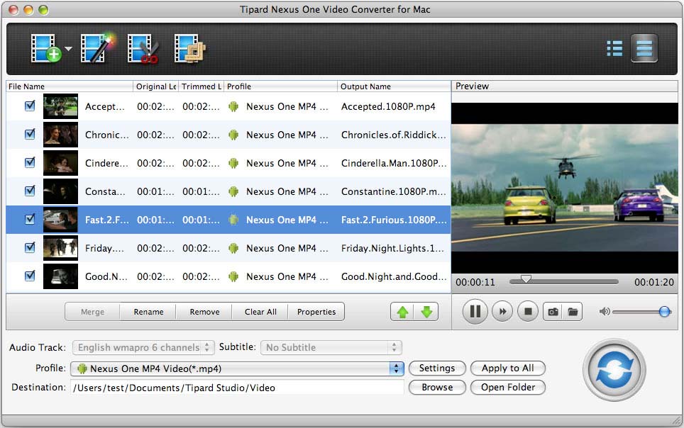Open the Add Video dropdown arrow

click(69, 48)
